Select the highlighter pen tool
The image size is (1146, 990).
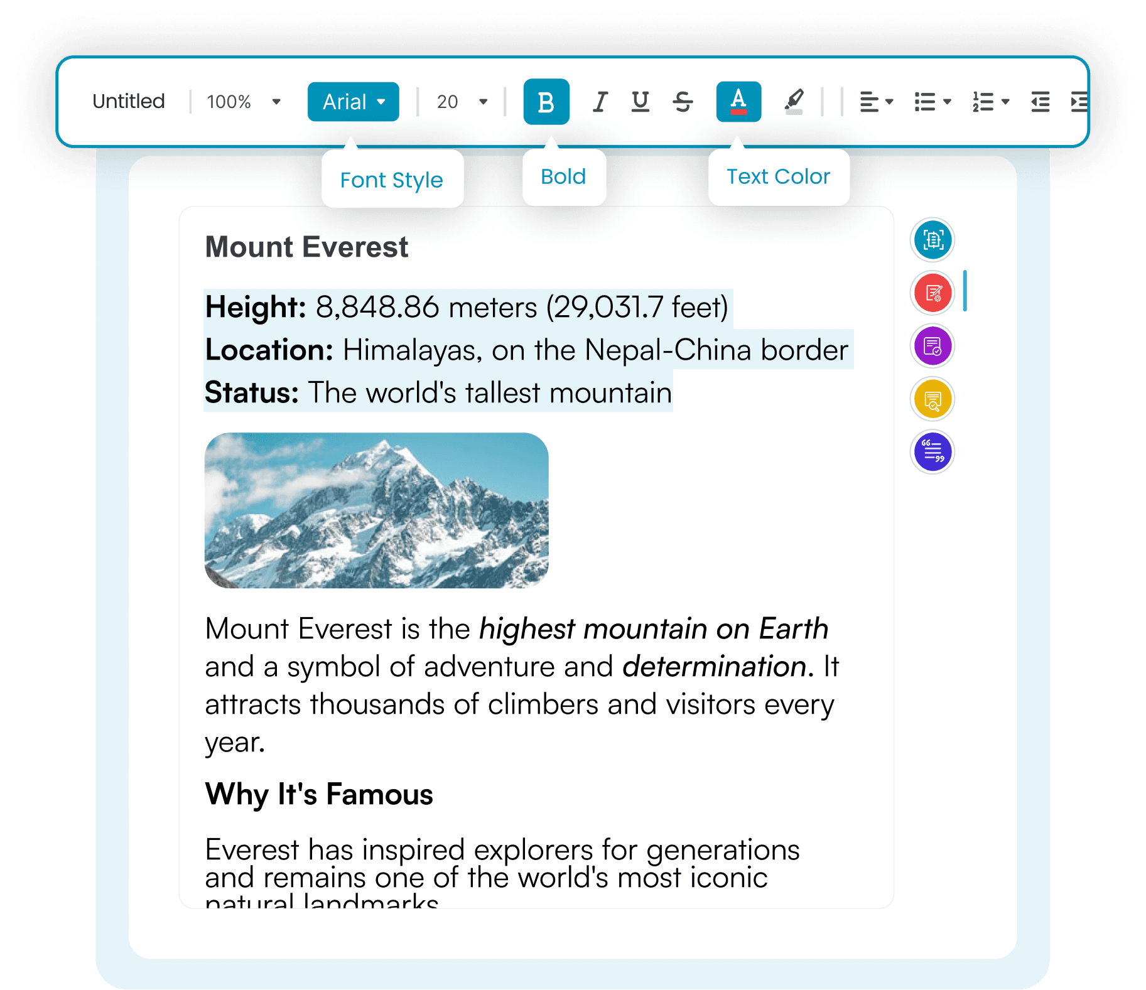[x=794, y=102]
